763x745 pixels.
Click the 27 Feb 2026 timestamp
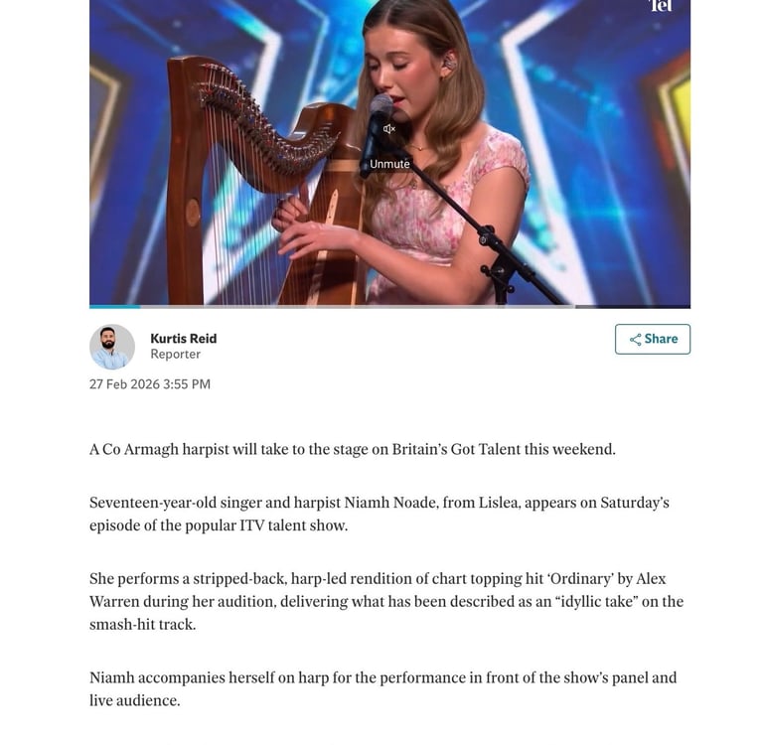[x=150, y=384]
